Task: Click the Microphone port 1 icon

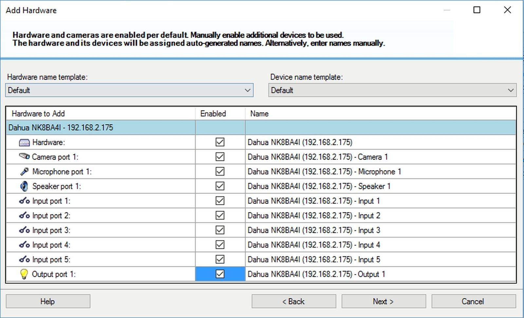Action: tap(24, 171)
